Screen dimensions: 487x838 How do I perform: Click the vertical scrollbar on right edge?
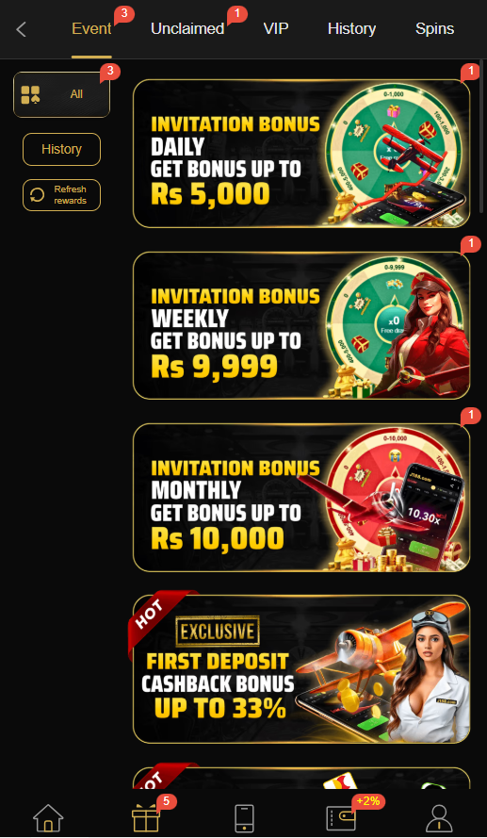click(x=482, y=137)
